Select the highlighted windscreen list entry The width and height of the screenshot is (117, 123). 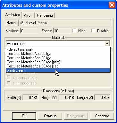click(x=58, y=70)
